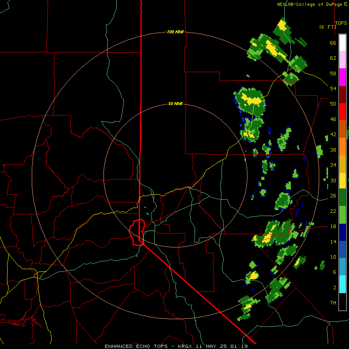Image resolution: width=349 pixels, height=349 pixels.
Task: Click the dark red legend swatch
Action: click(342, 94)
